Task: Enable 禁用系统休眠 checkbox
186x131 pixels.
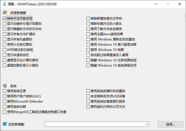Action: point(4,107)
